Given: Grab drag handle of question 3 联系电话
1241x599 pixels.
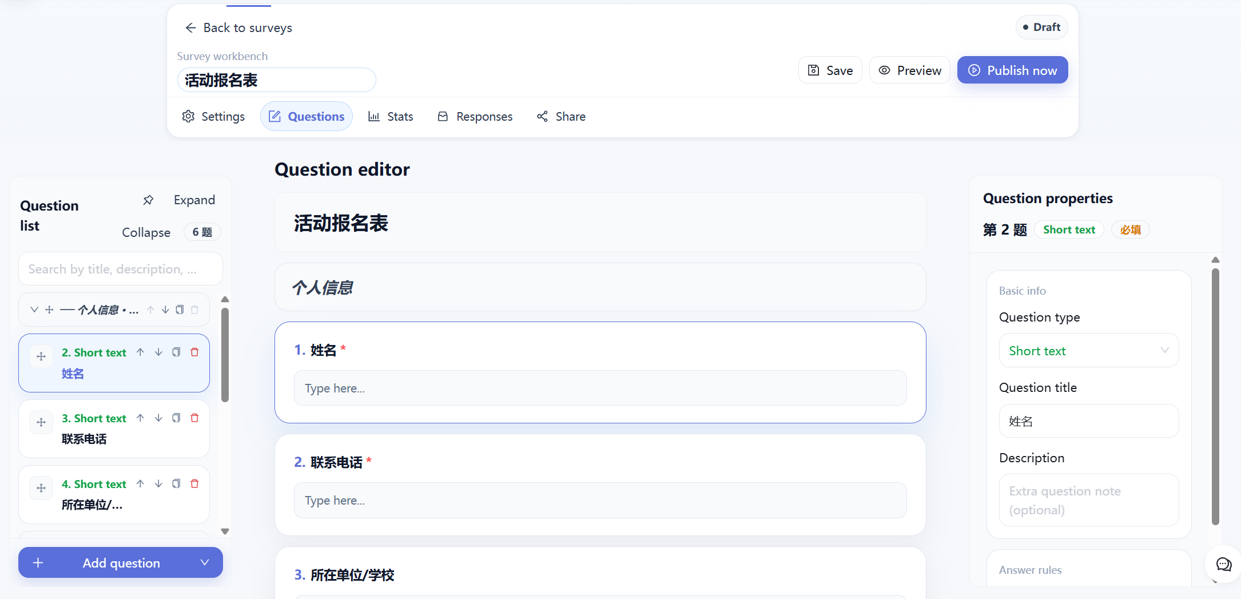Looking at the screenshot, I should 41,422.
